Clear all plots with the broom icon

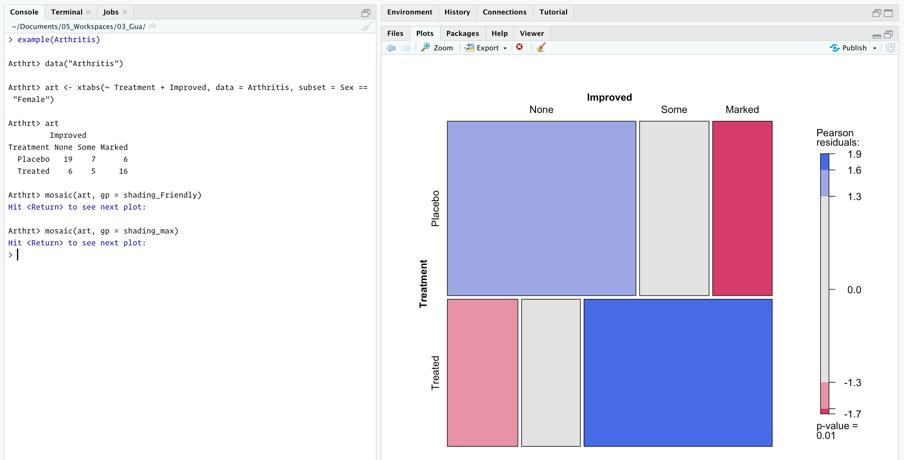pyautogui.click(x=541, y=48)
